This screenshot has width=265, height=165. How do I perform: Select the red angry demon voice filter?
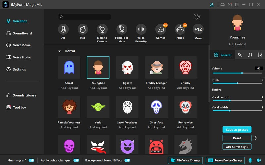pyautogui.click(x=156, y=145)
